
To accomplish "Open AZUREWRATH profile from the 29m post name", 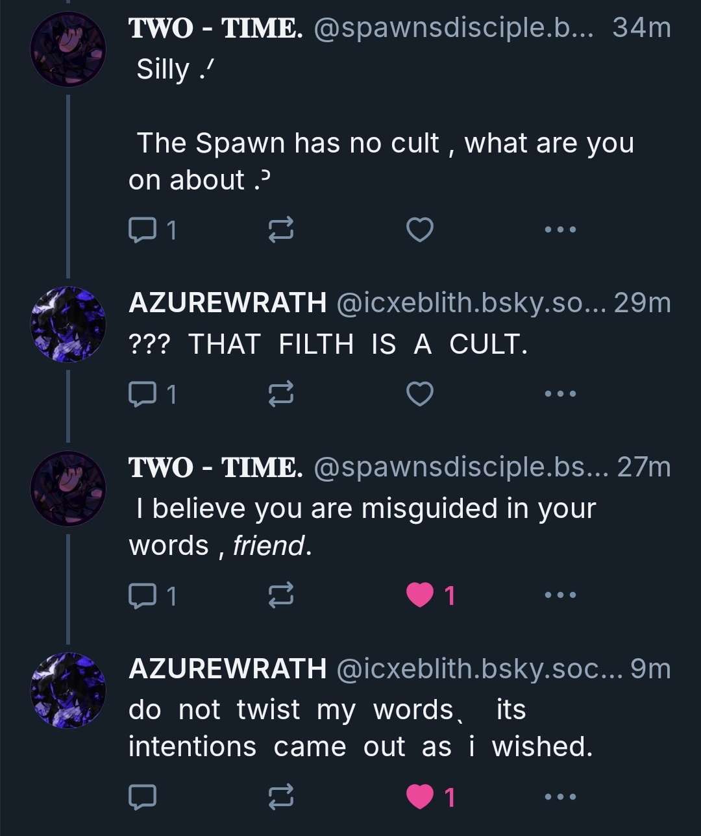I will tap(227, 302).
